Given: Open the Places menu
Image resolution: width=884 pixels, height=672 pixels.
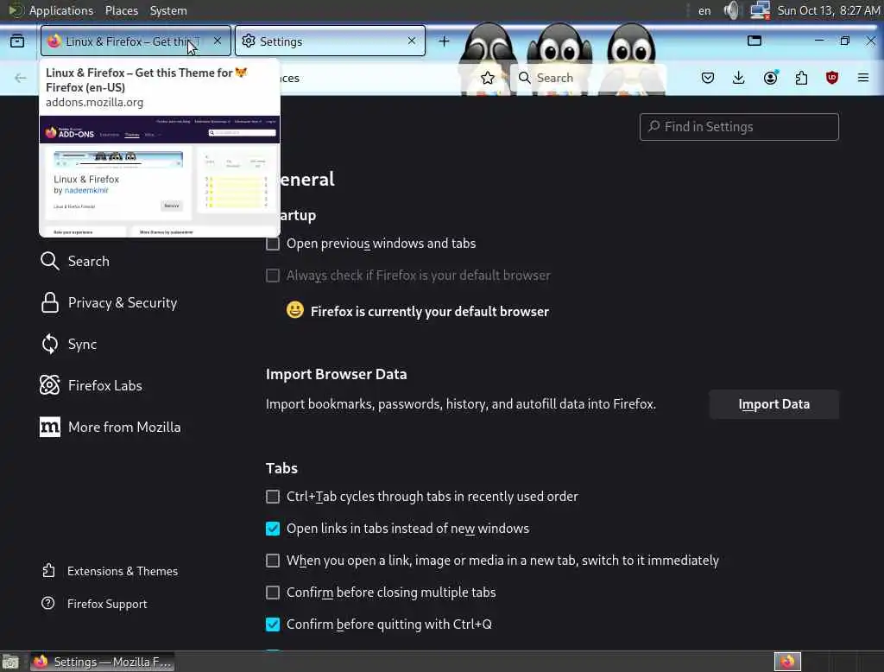Looking at the screenshot, I should tap(121, 10).
